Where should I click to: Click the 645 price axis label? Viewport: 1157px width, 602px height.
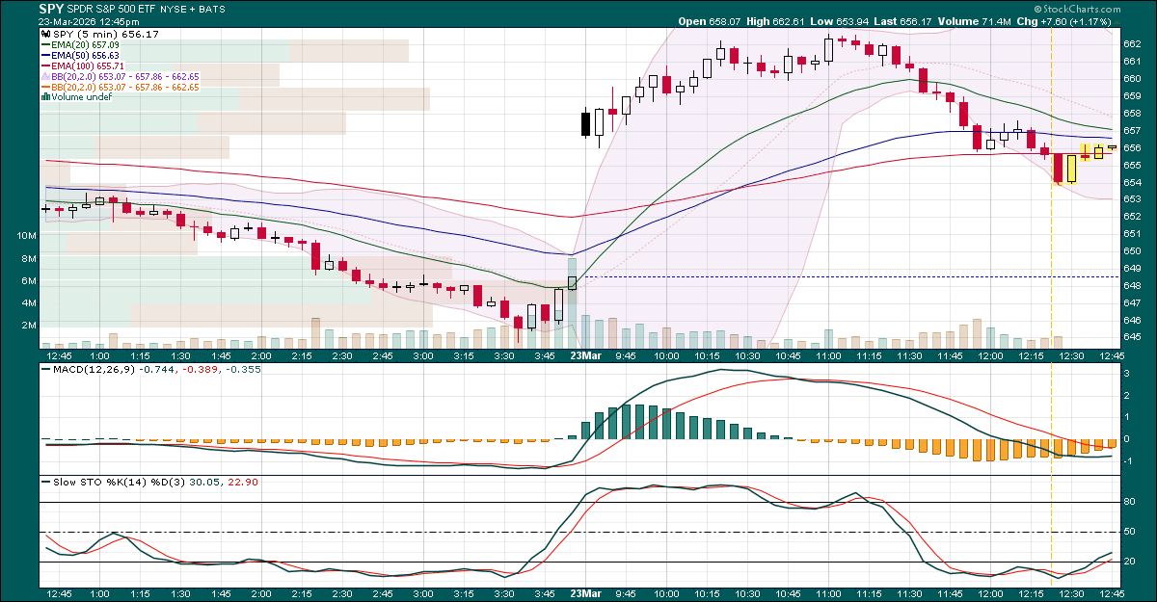click(x=1134, y=337)
